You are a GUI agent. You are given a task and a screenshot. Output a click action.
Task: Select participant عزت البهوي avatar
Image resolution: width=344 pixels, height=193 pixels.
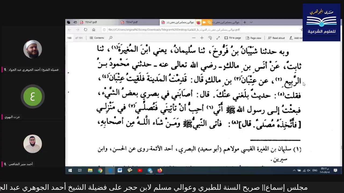(x=33, y=96)
